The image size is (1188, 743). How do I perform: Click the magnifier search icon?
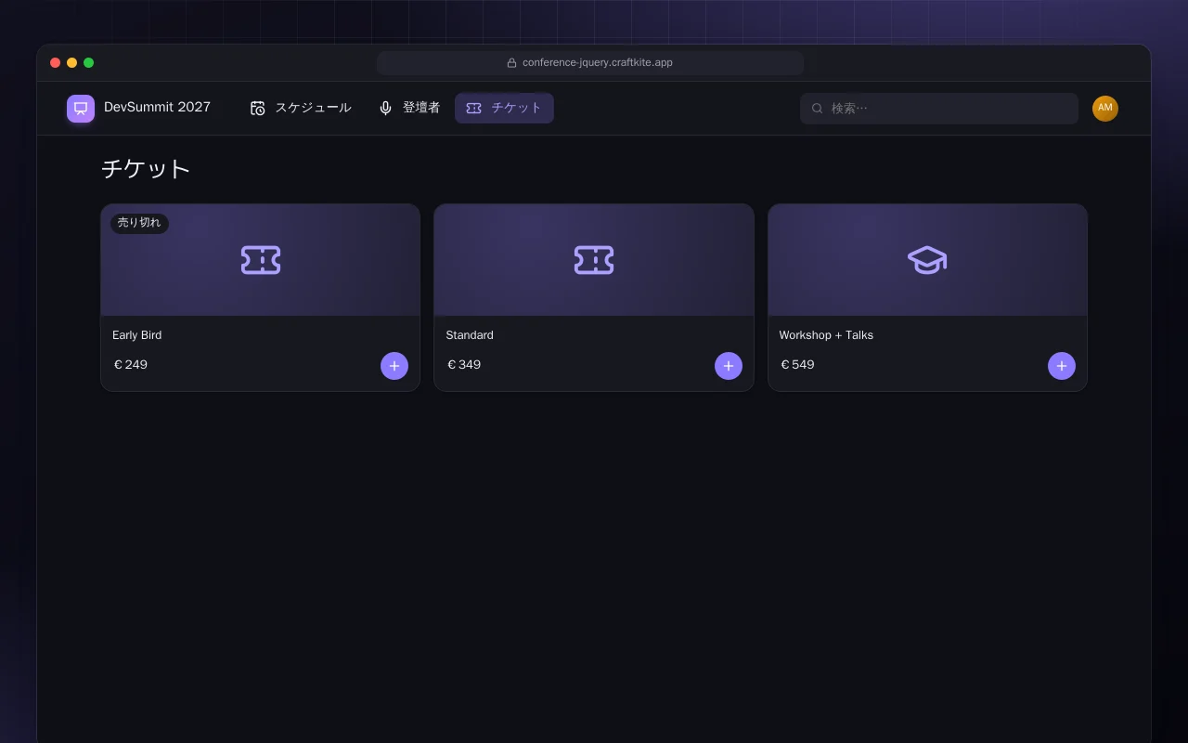pyautogui.click(x=817, y=109)
